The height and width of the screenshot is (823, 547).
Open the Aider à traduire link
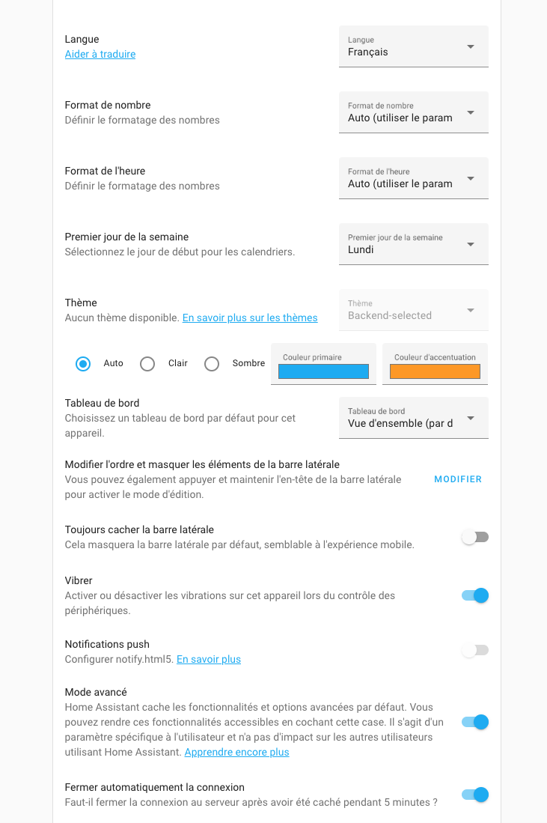pyautogui.click(x=100, y=54)
